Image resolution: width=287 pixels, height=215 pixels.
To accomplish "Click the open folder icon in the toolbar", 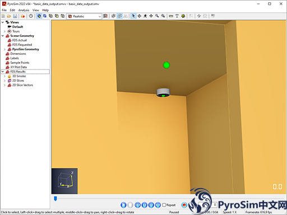I will [9, 16].
